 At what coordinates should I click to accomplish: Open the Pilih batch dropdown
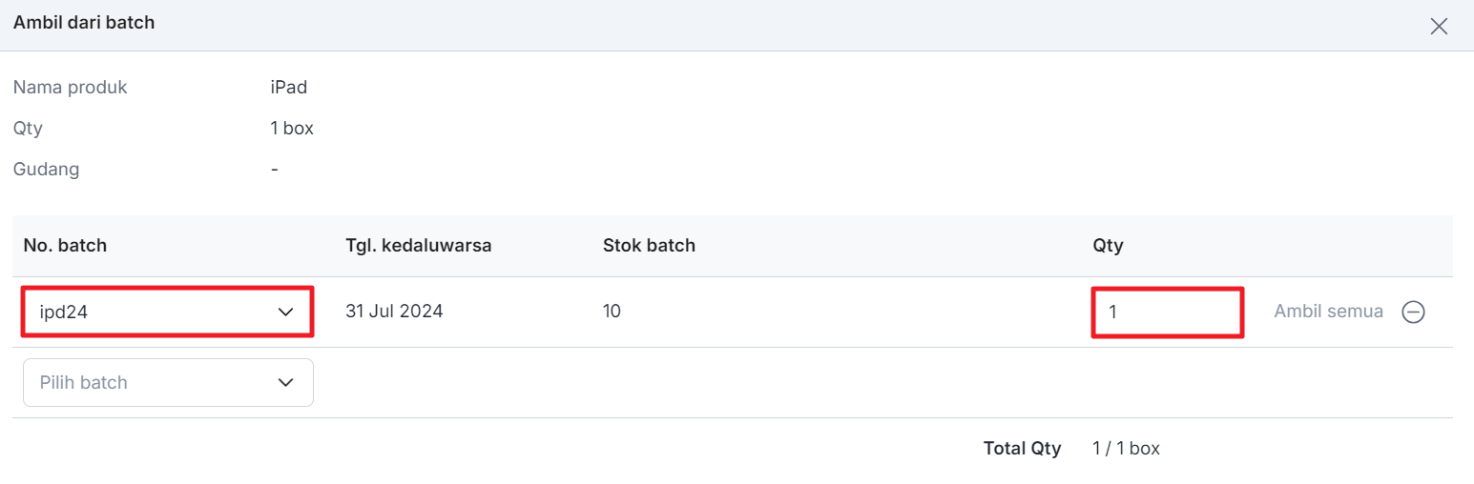153,382
